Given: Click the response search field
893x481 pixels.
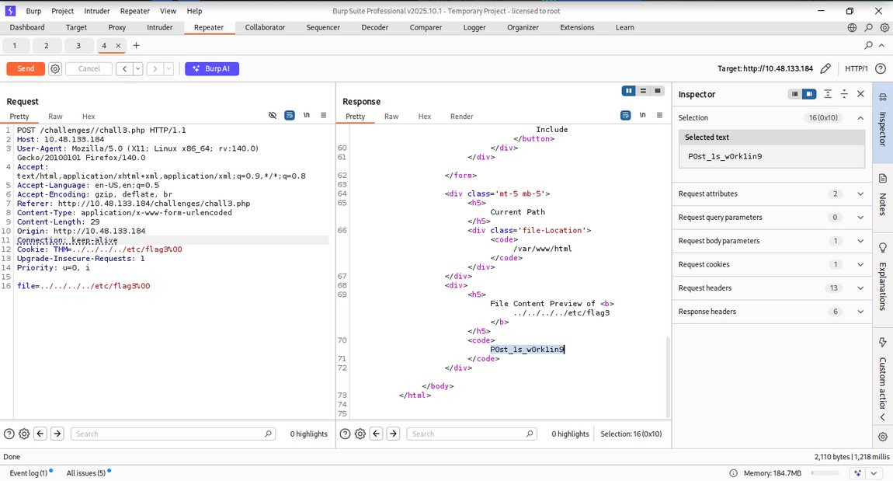Looking at the screenshot, I should pos(471,434).
